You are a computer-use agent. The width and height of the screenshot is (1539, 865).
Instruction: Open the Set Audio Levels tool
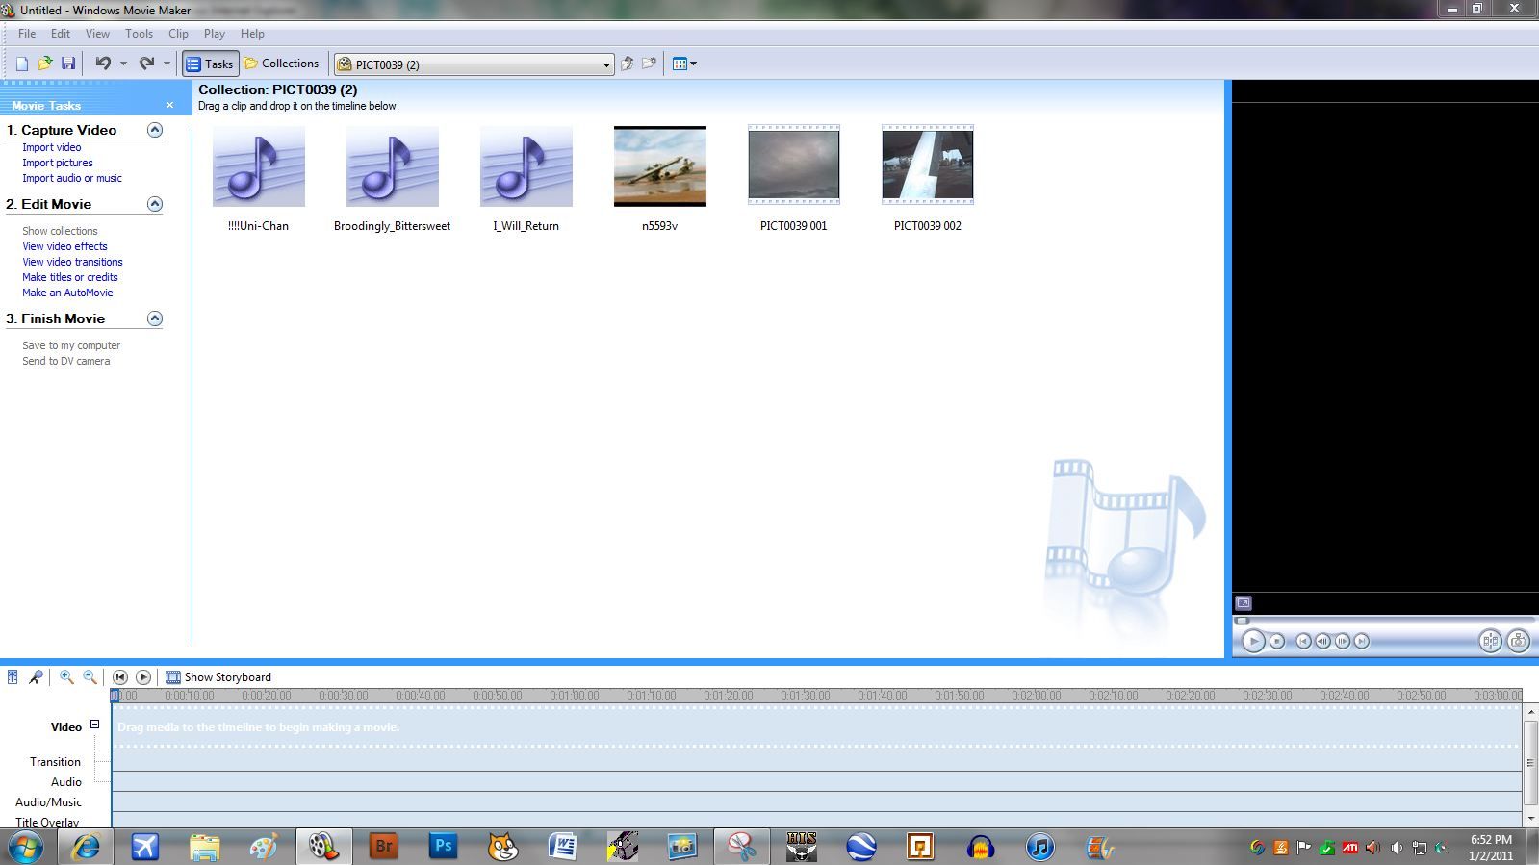13,677
